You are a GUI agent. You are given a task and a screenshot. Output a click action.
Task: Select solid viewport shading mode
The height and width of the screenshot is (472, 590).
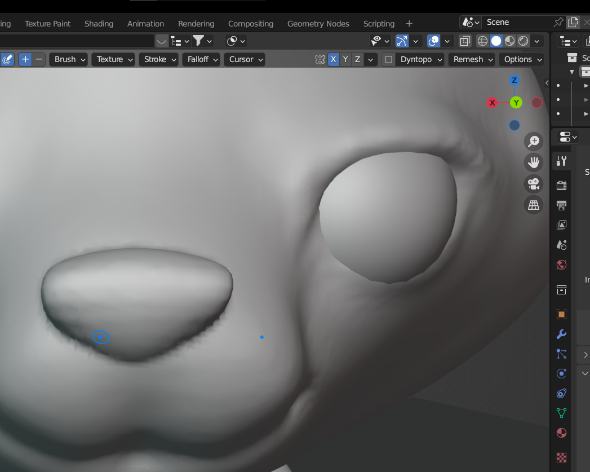click(x=496, y=41)
